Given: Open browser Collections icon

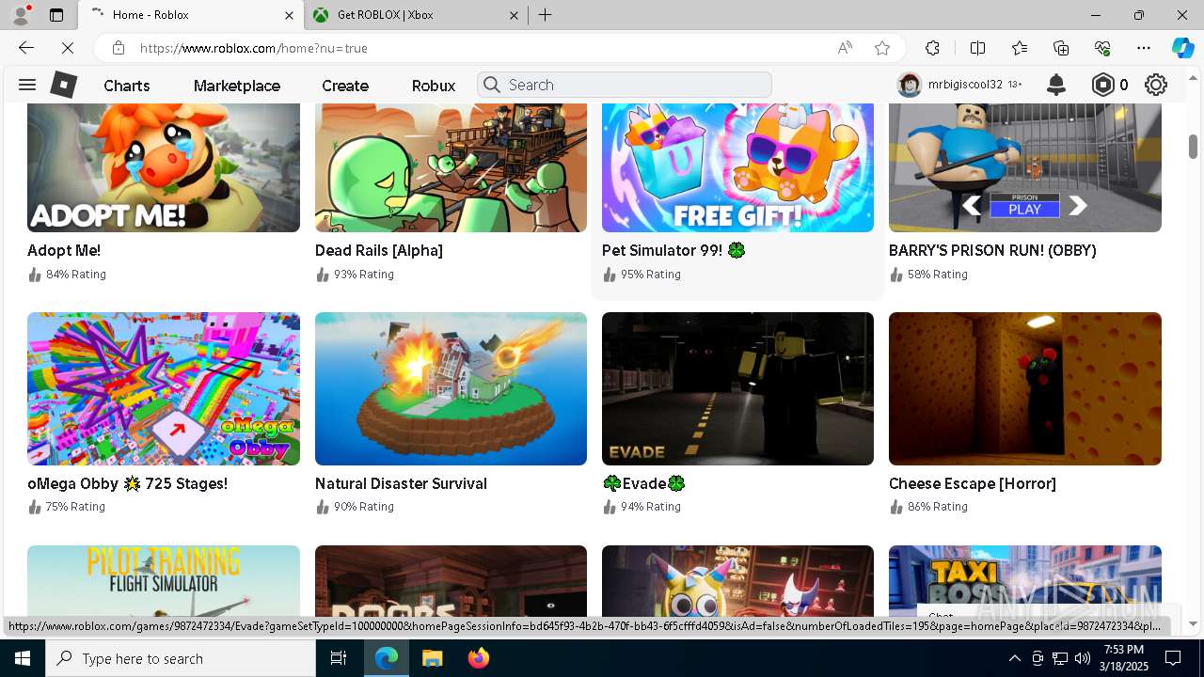Looking at the screenshot, I should coord(1061,48).
